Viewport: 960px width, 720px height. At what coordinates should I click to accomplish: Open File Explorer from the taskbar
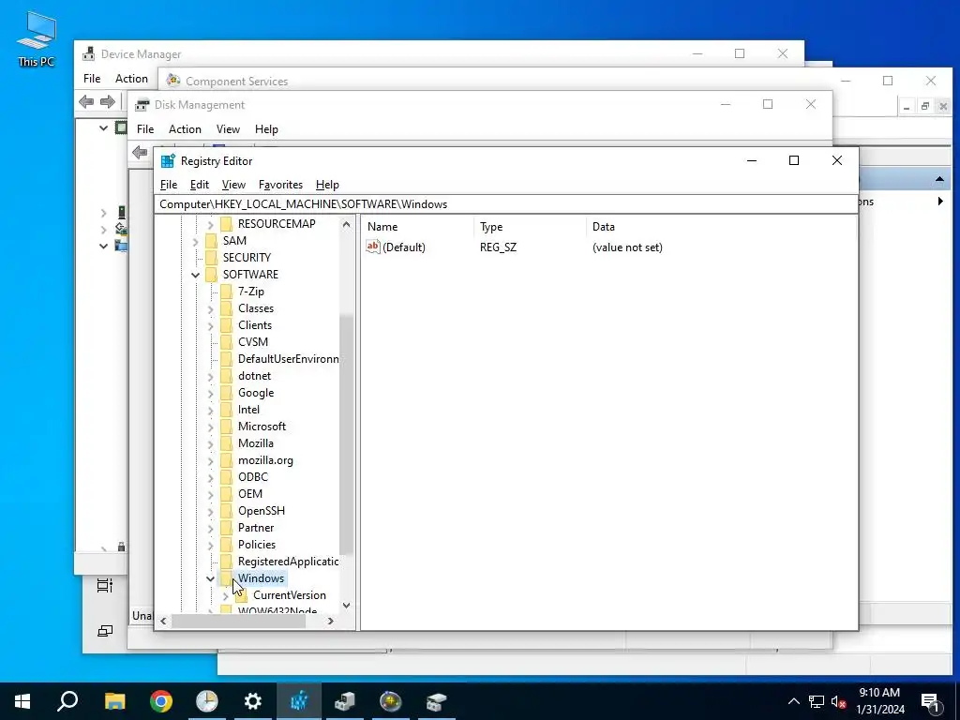(114, 701)
